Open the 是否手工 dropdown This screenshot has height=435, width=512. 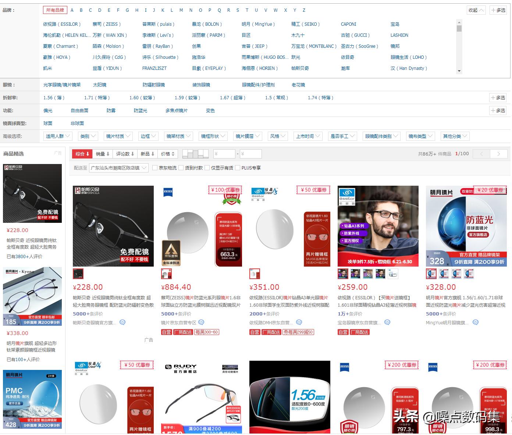point(343,136)
